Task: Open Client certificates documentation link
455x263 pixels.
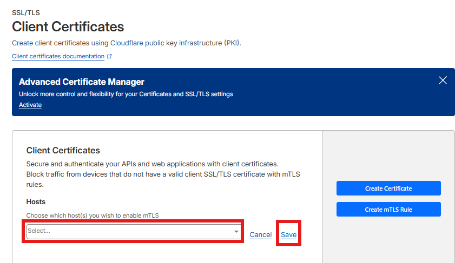Action: 58,56
